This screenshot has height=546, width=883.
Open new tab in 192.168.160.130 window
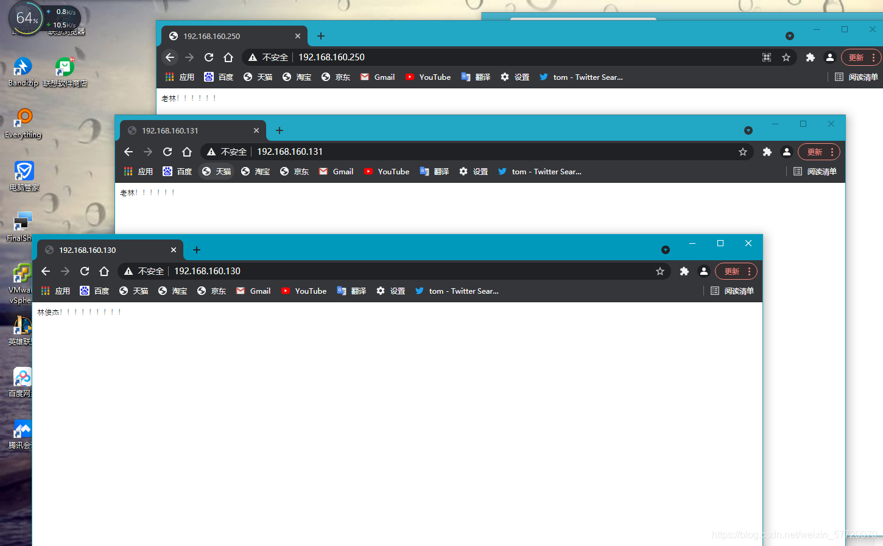[197, 250]
